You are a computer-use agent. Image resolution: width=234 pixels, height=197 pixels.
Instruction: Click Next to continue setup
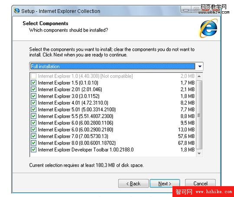[x=165, y=184]
